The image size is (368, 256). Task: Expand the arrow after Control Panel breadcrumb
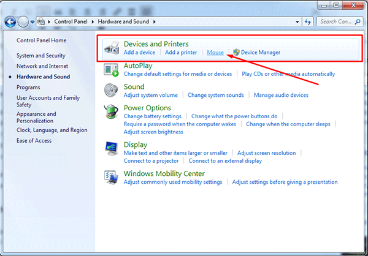[x=93, y=22]
